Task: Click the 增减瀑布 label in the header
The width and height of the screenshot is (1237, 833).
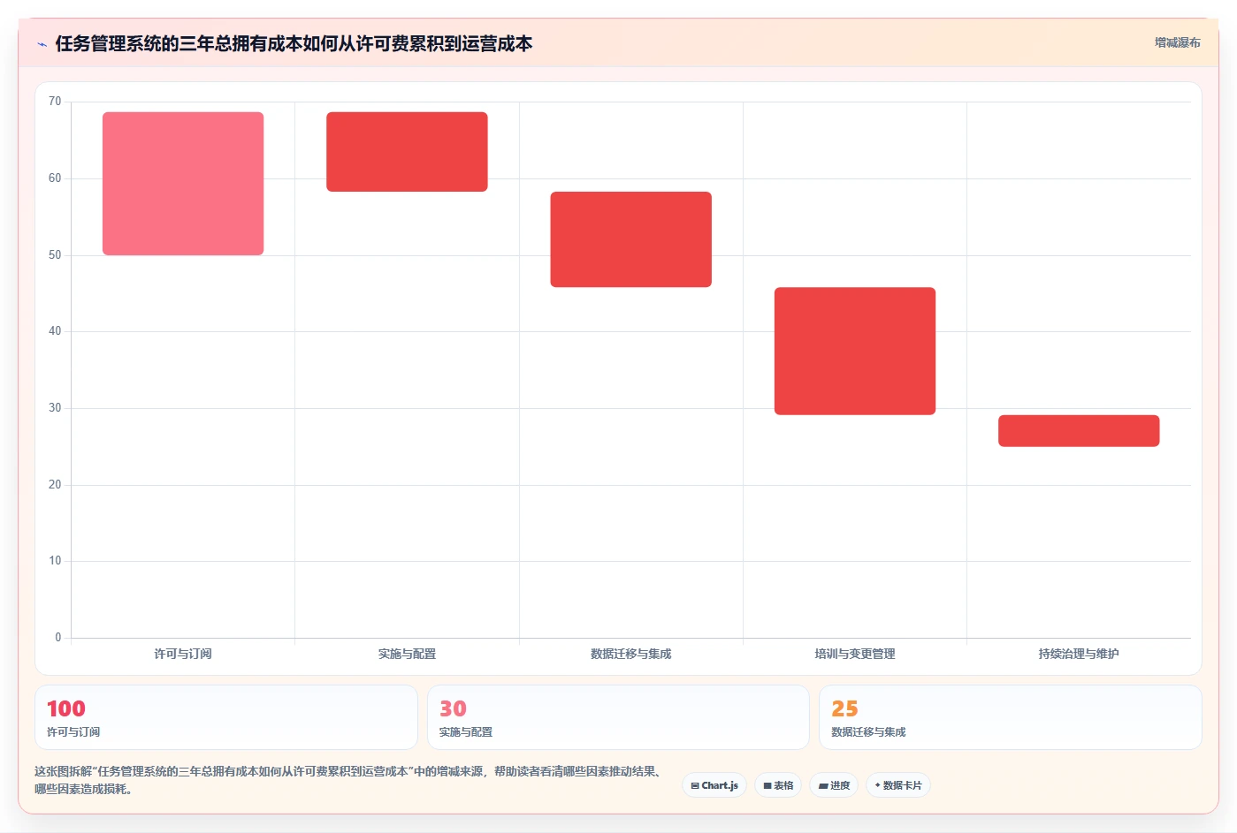Action: [x=1177, y=42]
